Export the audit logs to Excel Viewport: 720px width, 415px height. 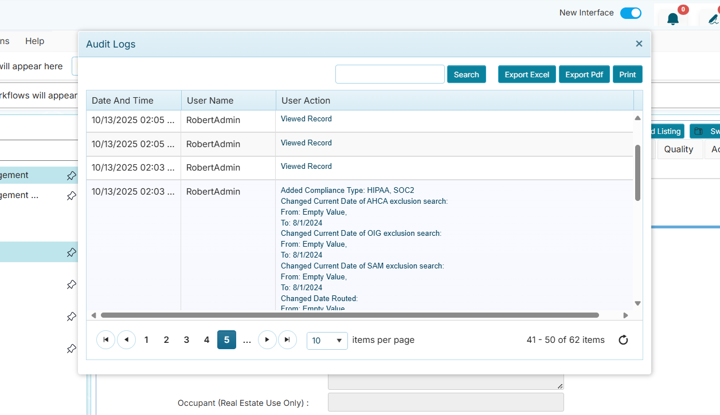coord(526,74)
